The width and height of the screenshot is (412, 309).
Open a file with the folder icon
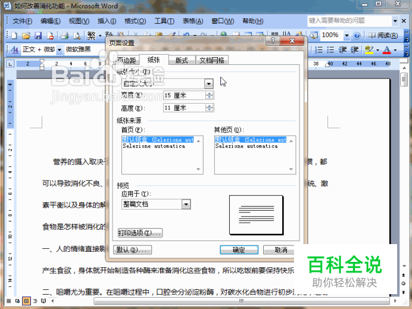(26, 35)
